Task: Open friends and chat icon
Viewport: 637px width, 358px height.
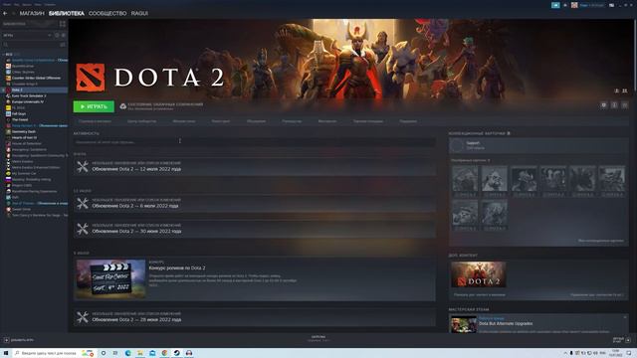Action: tap(628, 340)
